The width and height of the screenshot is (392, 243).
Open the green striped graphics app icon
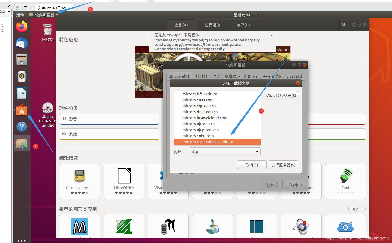click(124, 226)
